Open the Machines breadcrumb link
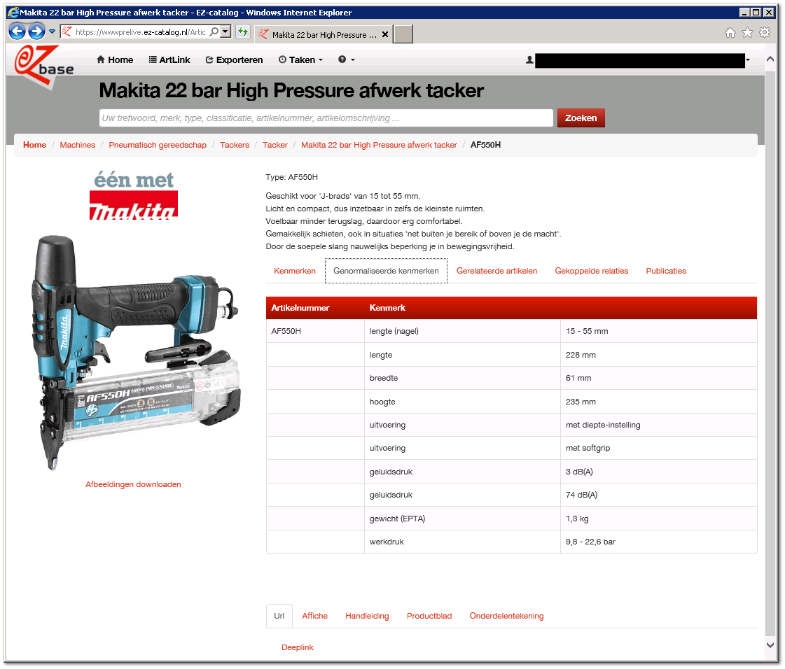Viewport: 785px width, 669px height. tap(77, 145)
